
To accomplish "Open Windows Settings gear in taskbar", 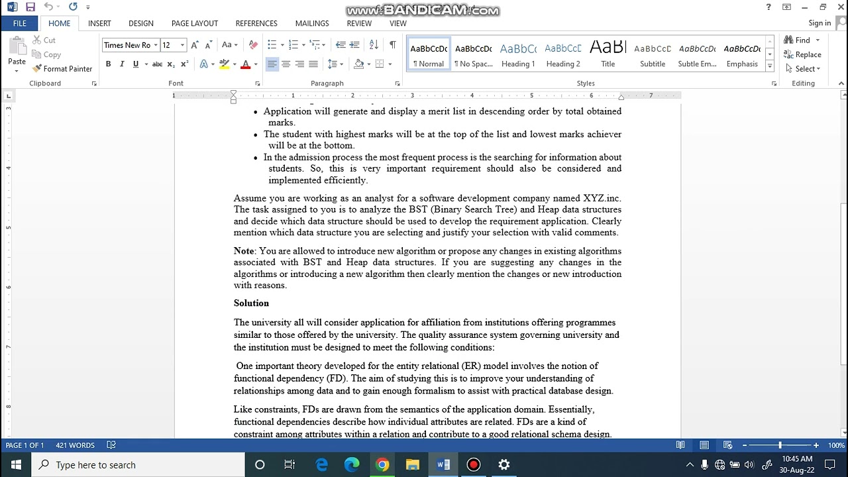I will pos(504,465).
